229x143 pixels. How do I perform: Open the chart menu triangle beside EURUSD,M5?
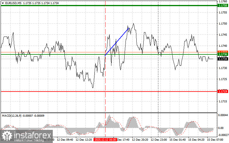click(3, 3)
